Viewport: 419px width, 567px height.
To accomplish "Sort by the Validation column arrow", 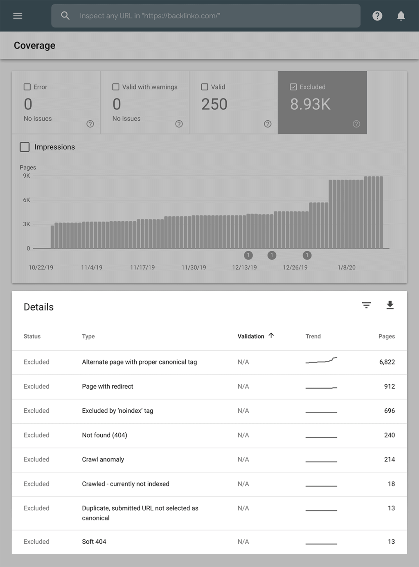I will (x=271, y=336).
